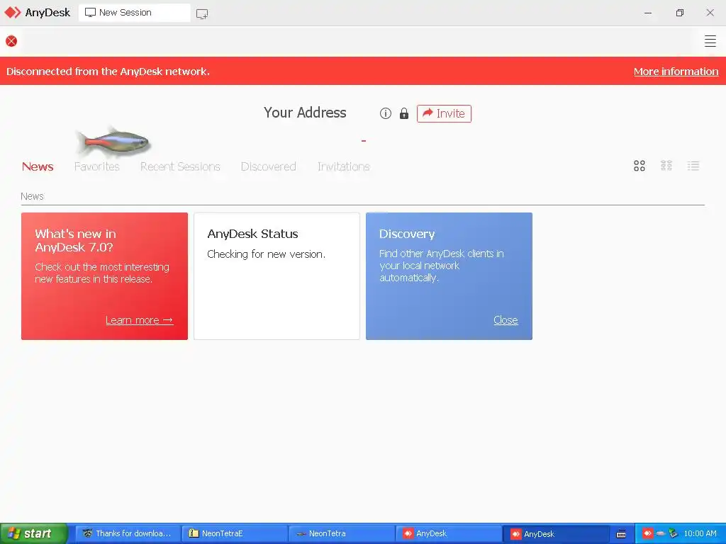Click the 10:00 AM clock

700,533
